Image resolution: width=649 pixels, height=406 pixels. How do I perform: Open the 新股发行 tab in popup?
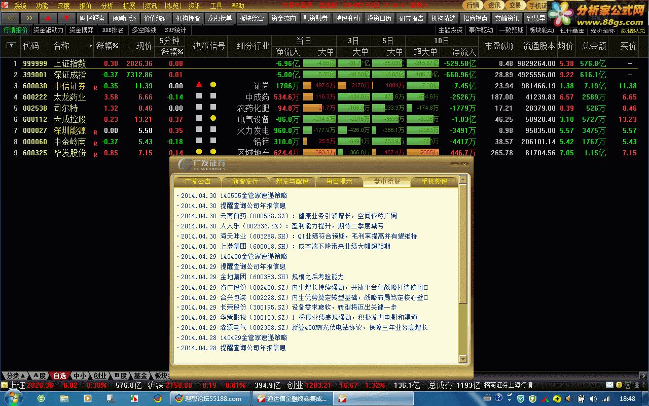coord(245,181)
